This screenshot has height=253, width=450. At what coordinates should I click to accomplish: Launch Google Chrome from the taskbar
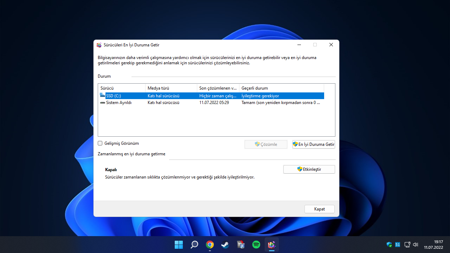(x=210, y=245)
